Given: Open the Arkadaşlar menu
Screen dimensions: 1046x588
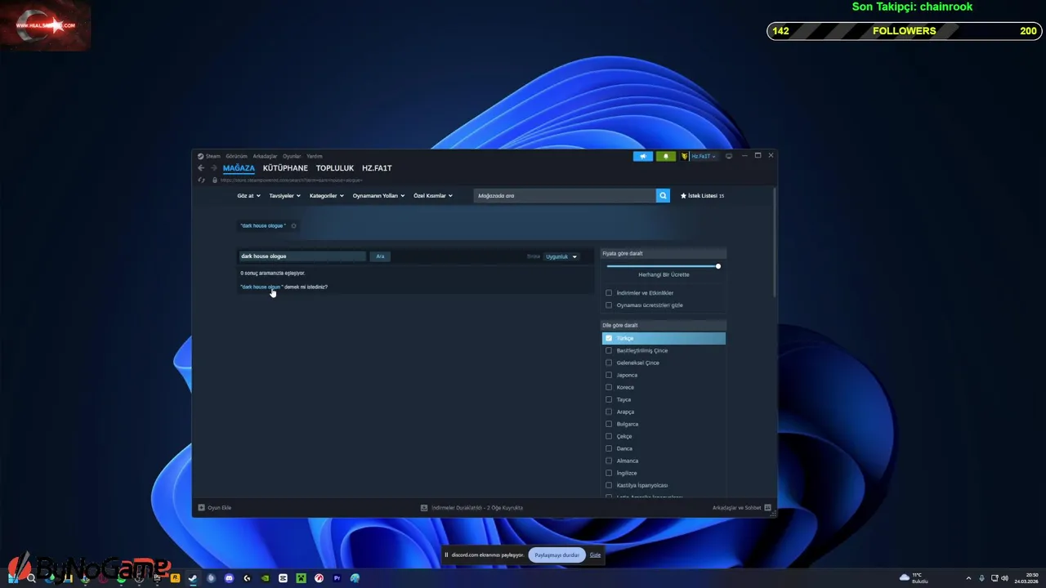Looking at the screenshot, I should point(265,156).
